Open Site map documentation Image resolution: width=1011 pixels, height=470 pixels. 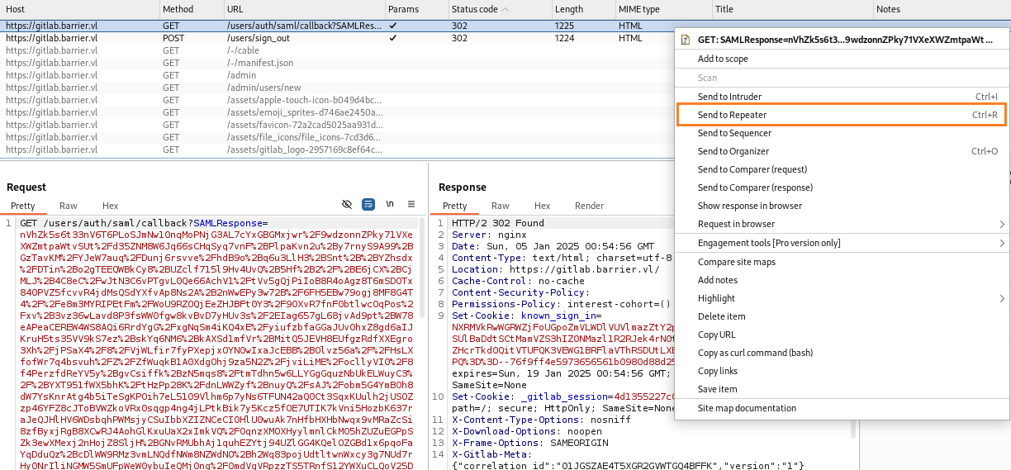pos(841,408)
